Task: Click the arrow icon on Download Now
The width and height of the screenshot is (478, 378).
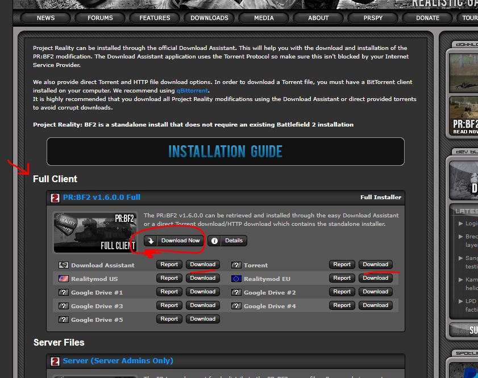Action: (x=151, y=241)
